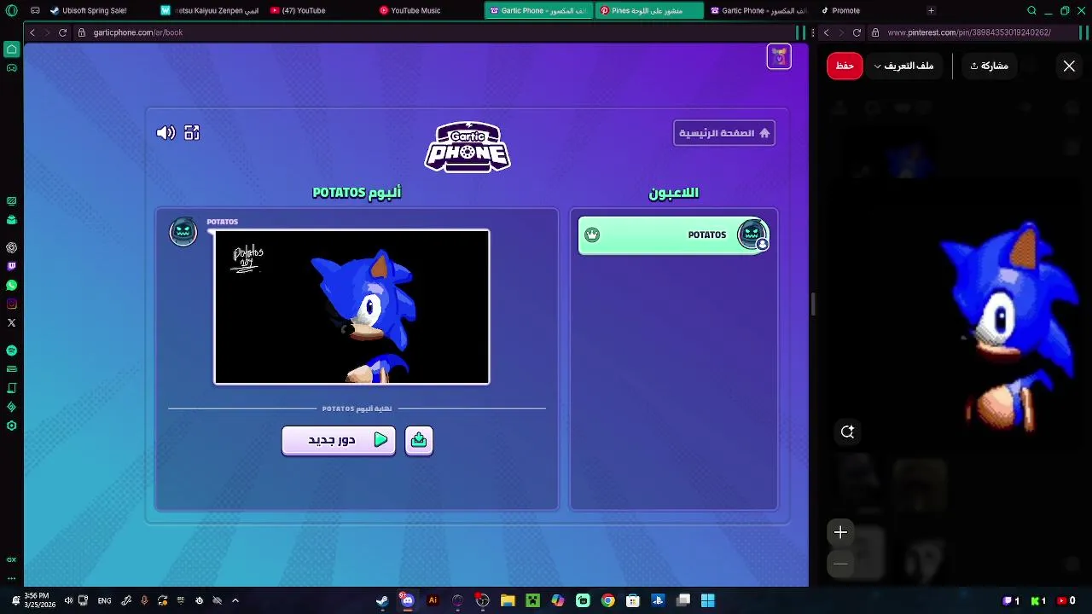This screenshot has height=614, width=1092.
Task: Expand the Pinterest profile (ملف التعريف) dropdown
Action: [x=903, y=66]
